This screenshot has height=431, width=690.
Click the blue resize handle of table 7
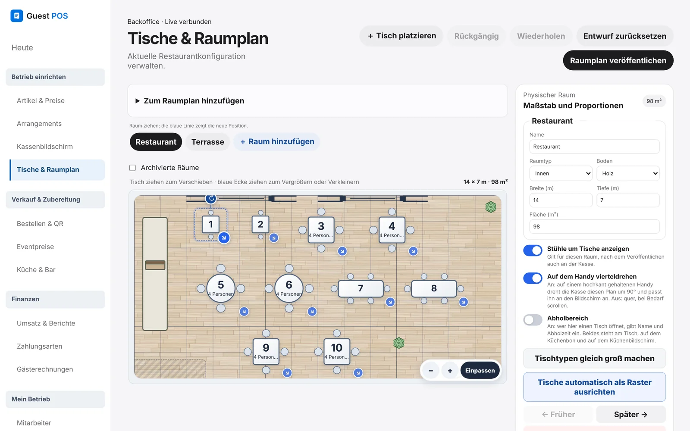click(x=390, y=302)
